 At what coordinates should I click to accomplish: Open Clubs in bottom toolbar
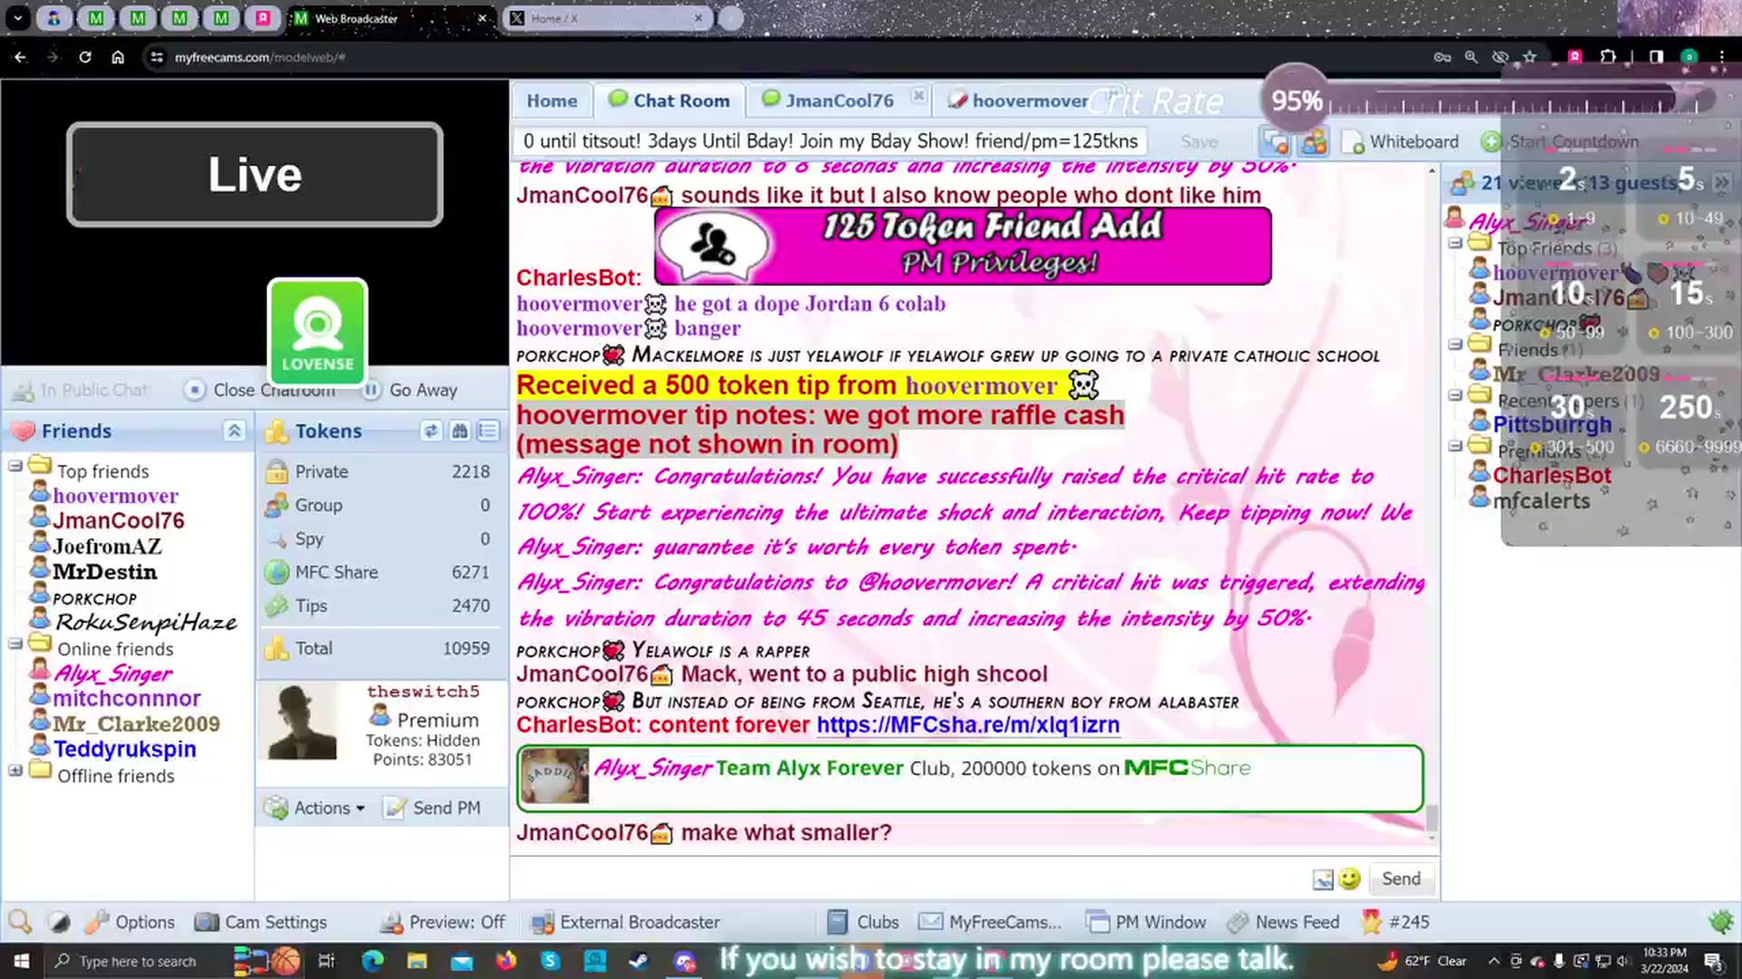[863, 922]
